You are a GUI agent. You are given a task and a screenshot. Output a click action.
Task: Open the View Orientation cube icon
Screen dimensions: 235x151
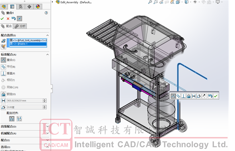tap(178, 2)
